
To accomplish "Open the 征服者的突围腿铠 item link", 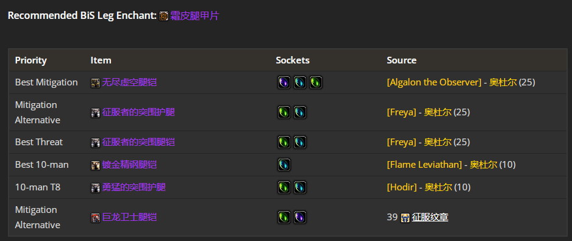I will pos(138,142).
